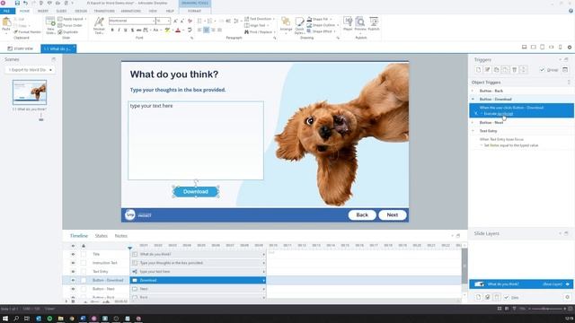Screen dimensions: 575x323
Task: Switch to the INSERT ribbon tab
Action: [x=43, y=11]
